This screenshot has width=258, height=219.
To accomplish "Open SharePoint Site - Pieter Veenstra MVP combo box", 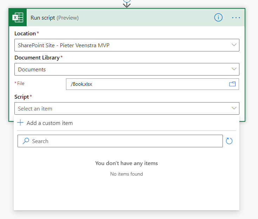I will point(127,45).
